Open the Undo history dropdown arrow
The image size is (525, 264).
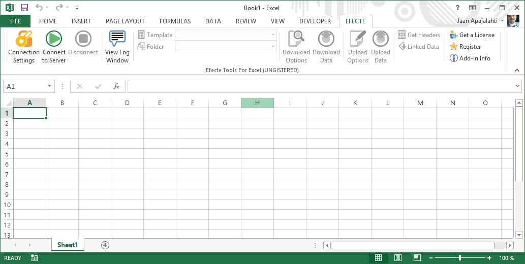click(47, 7)
